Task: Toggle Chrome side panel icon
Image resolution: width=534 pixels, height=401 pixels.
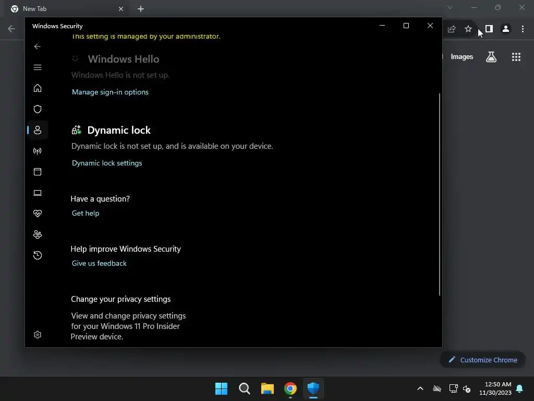Action: coord(489,29)
